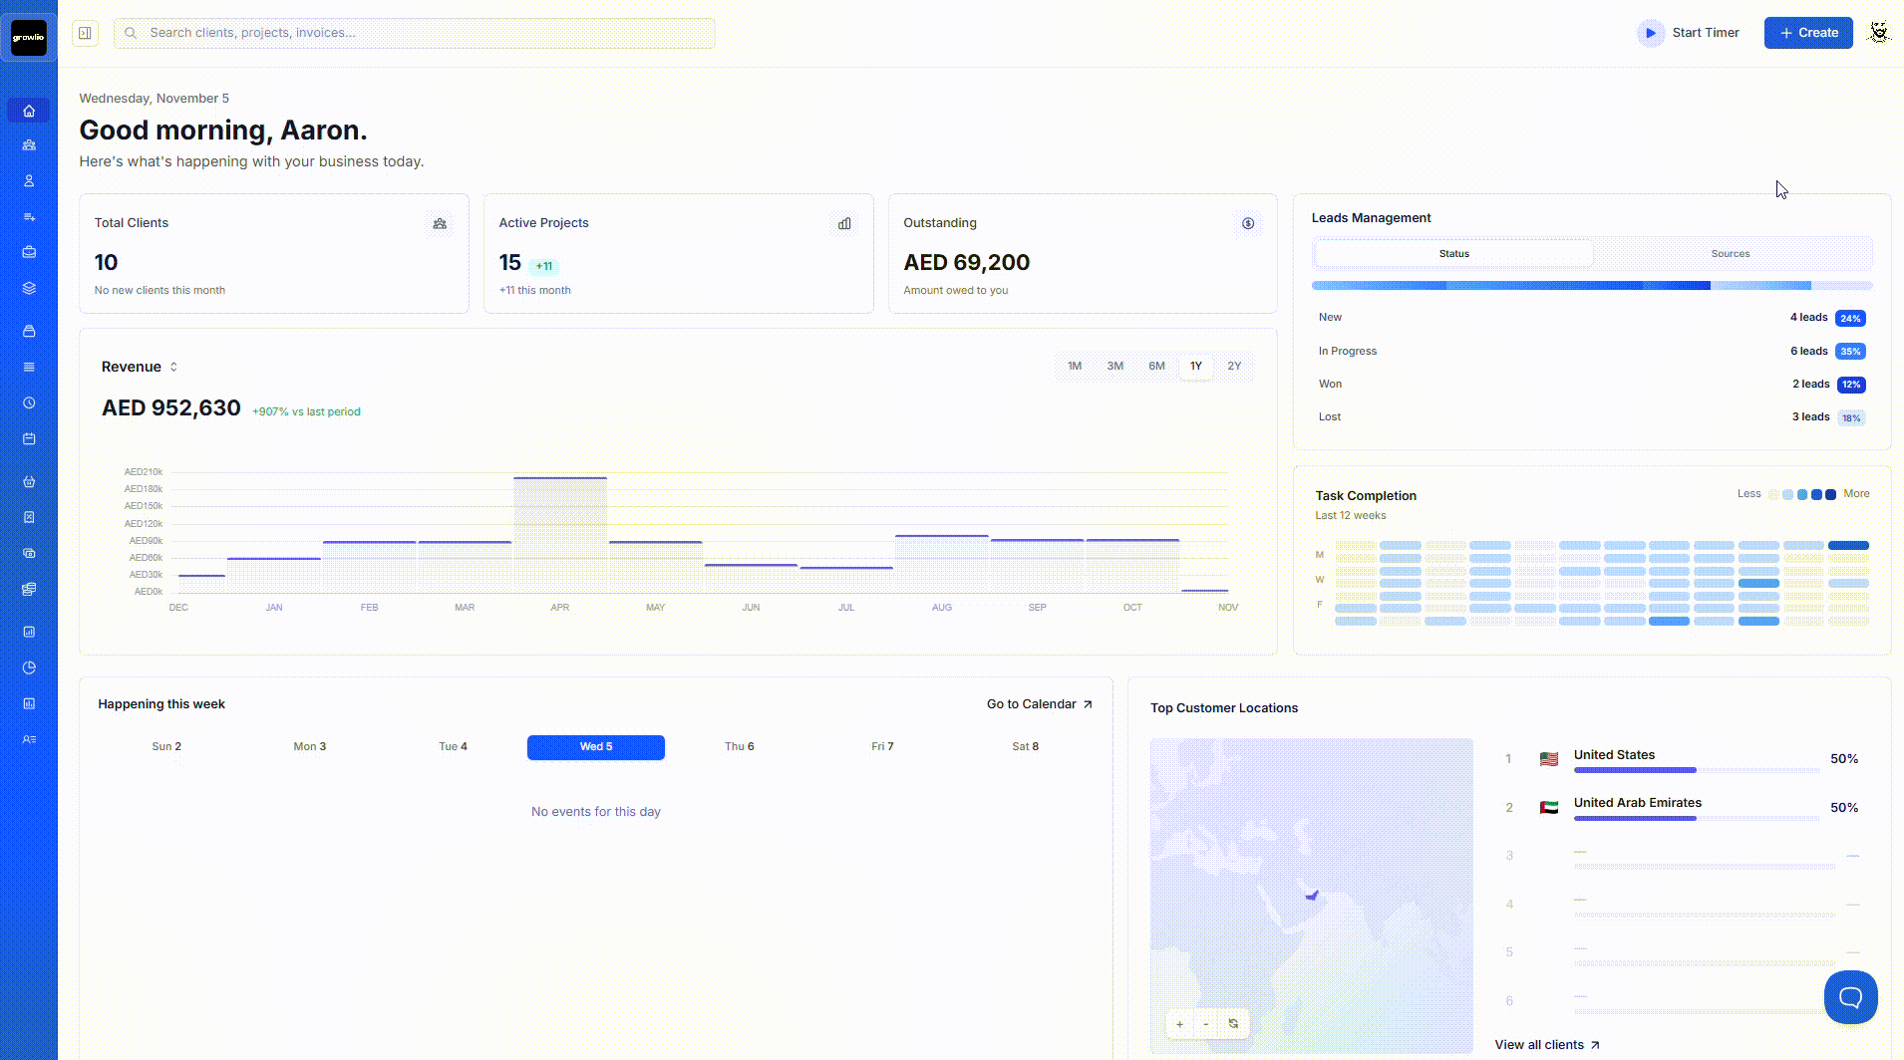This screenshot has height=1060, width=1904.
Task: Reset the map view with refresh icon
Action: 1233,1024
